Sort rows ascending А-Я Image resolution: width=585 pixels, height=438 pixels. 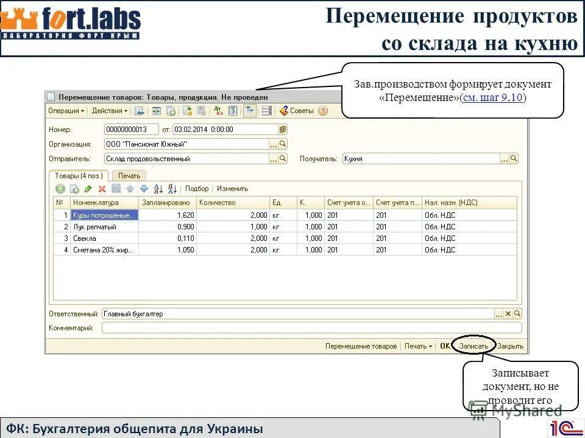pos(158,189)
